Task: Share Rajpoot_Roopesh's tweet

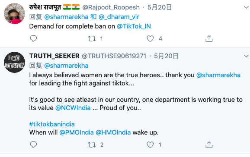Action: point(209,38)
